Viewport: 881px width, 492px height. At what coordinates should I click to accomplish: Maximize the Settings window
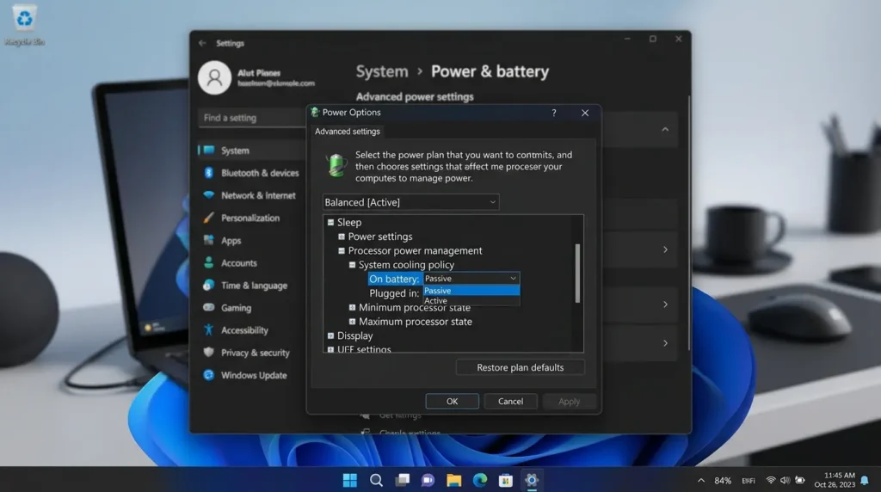click(653, 39)
